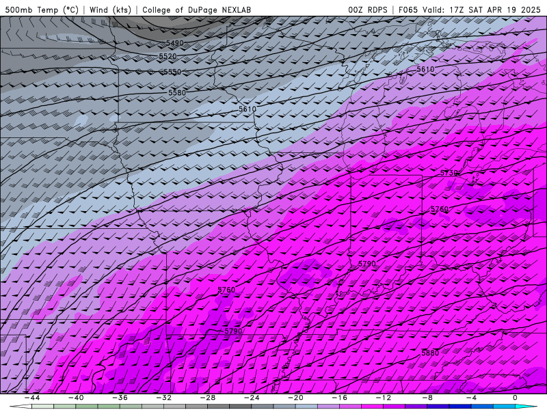The width and height of the screenshot is (547, 410).
Task: Click the 5730 height contour label
Action: [449, 173]
